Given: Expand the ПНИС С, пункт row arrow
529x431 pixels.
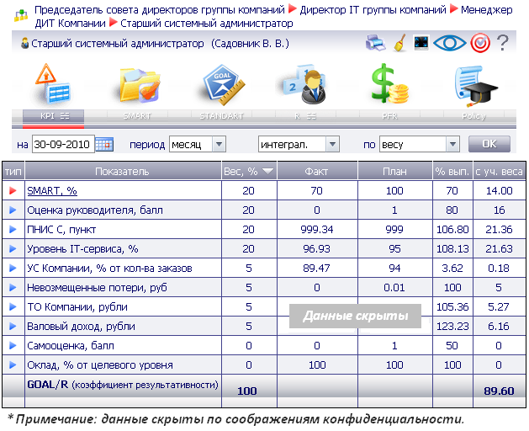Looking at the screenshot, I should (x=13, y=229).
